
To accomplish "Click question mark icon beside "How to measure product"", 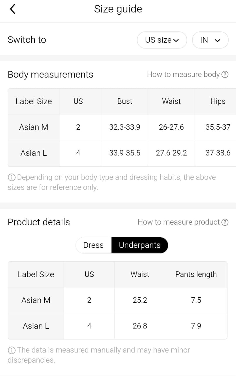I will (225, 222).
